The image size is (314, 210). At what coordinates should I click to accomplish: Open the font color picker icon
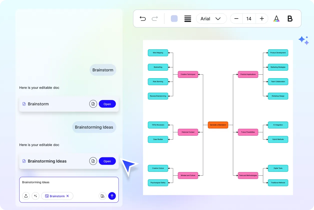(x=276, y=19)
